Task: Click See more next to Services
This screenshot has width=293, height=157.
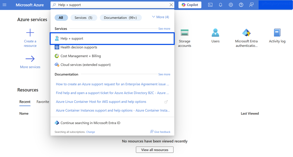Action: 164,29
